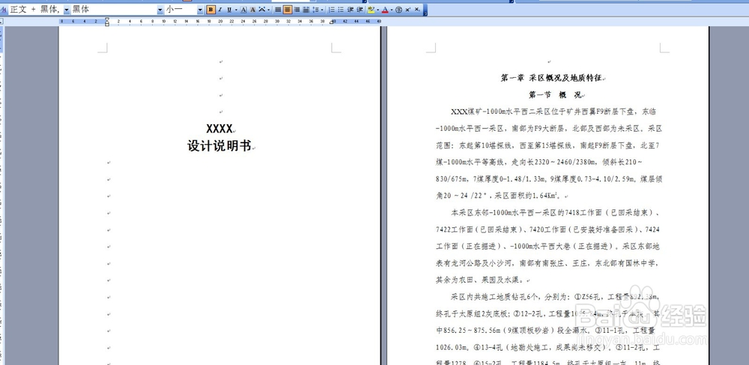749x365 pixels.
Task: Open style dropdown showing 正文 + 黑体
Action: [67, 10]
